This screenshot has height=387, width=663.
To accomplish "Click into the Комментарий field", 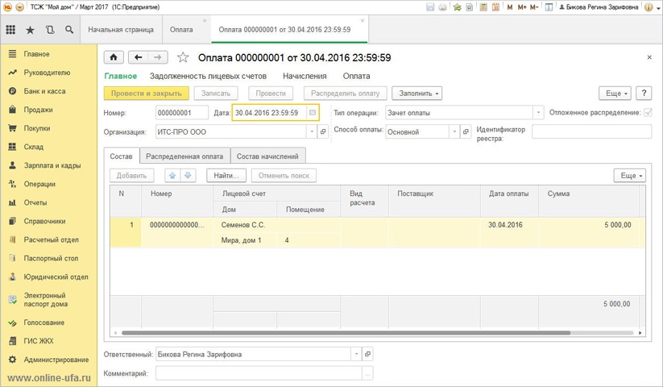I will (259, 373).
